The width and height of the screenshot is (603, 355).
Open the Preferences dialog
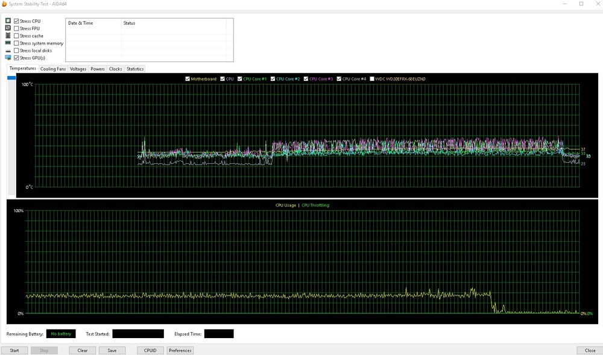[x=180, y=350]
